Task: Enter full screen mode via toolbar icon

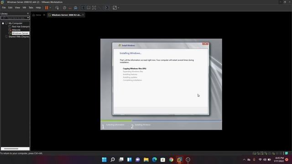Action: coord(94,8)
